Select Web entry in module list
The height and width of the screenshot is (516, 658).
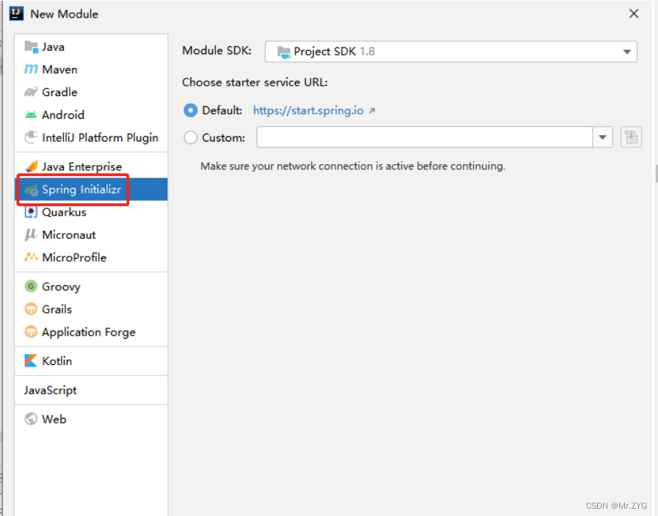91,419
